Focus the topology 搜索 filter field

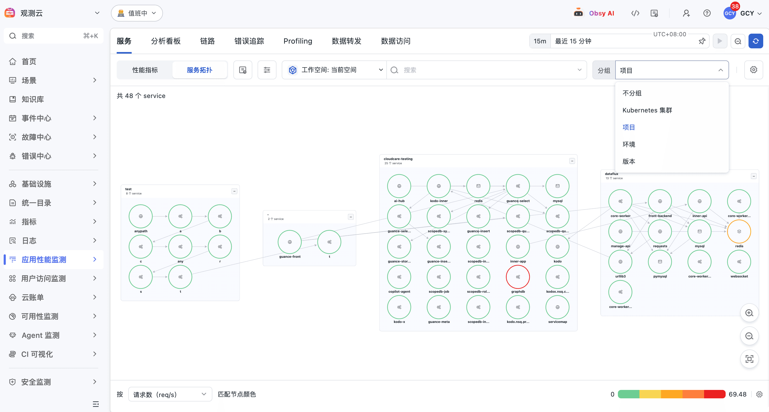click(x=486, y=70)
